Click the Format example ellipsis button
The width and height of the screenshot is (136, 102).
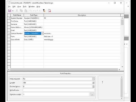click(92, 94)
